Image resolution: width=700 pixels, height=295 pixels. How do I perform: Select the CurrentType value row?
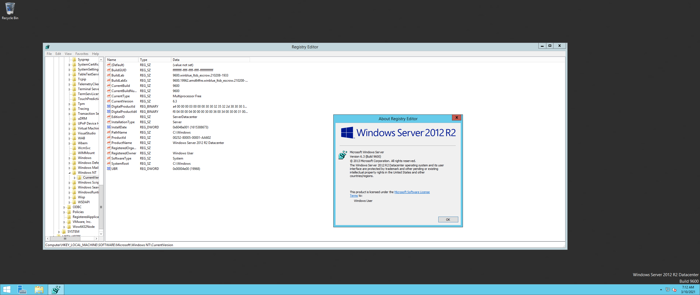178,96
